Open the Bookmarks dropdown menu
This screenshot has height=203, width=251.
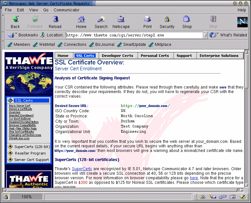23,35
